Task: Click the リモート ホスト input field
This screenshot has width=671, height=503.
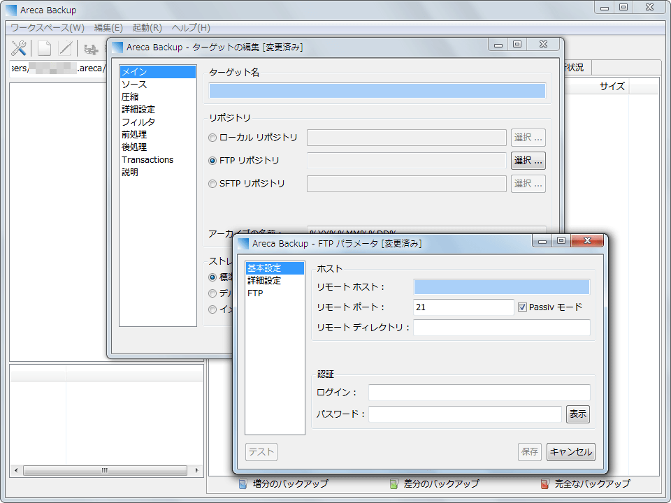Action: tap(502, 287)
